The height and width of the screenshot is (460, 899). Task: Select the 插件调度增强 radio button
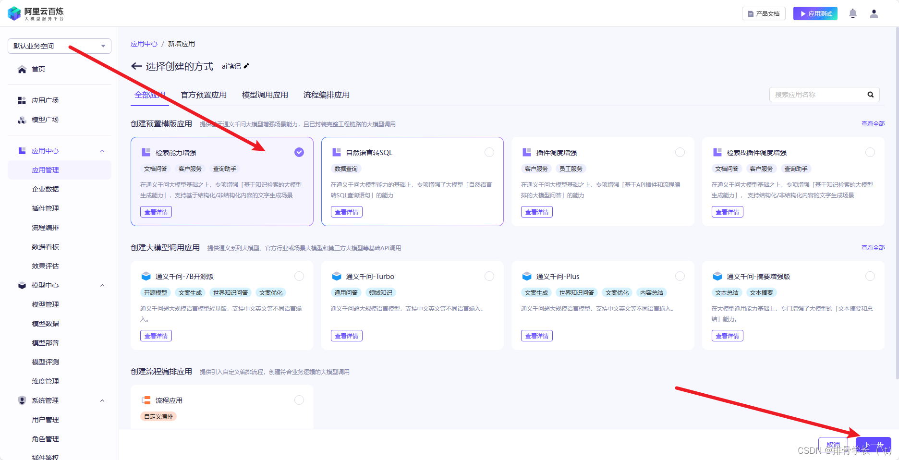(680, 152)
